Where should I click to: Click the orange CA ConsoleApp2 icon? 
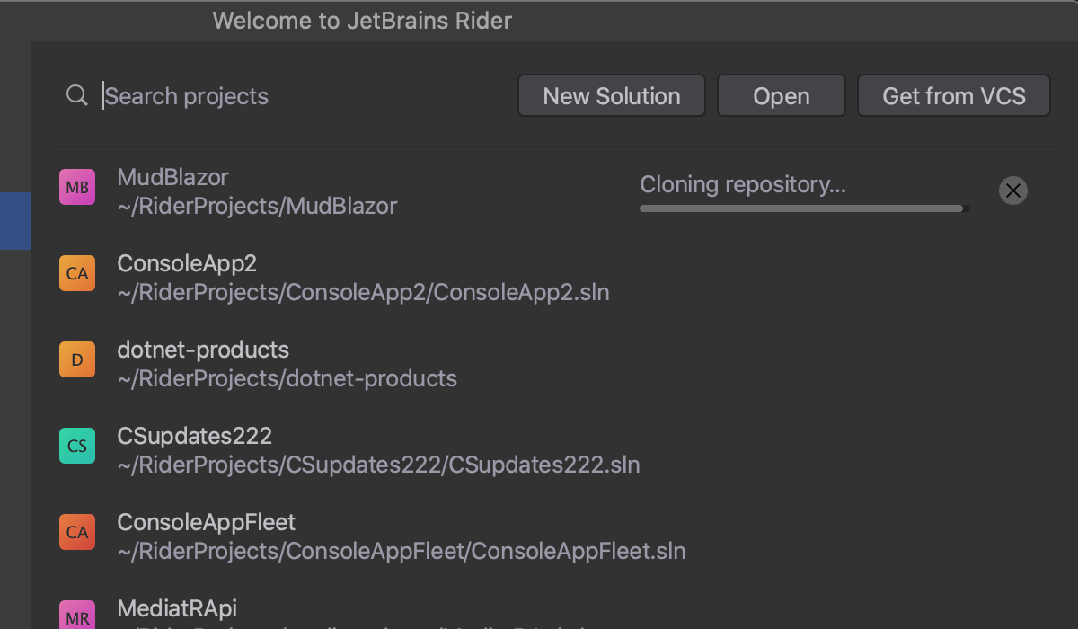click(77, 274)
